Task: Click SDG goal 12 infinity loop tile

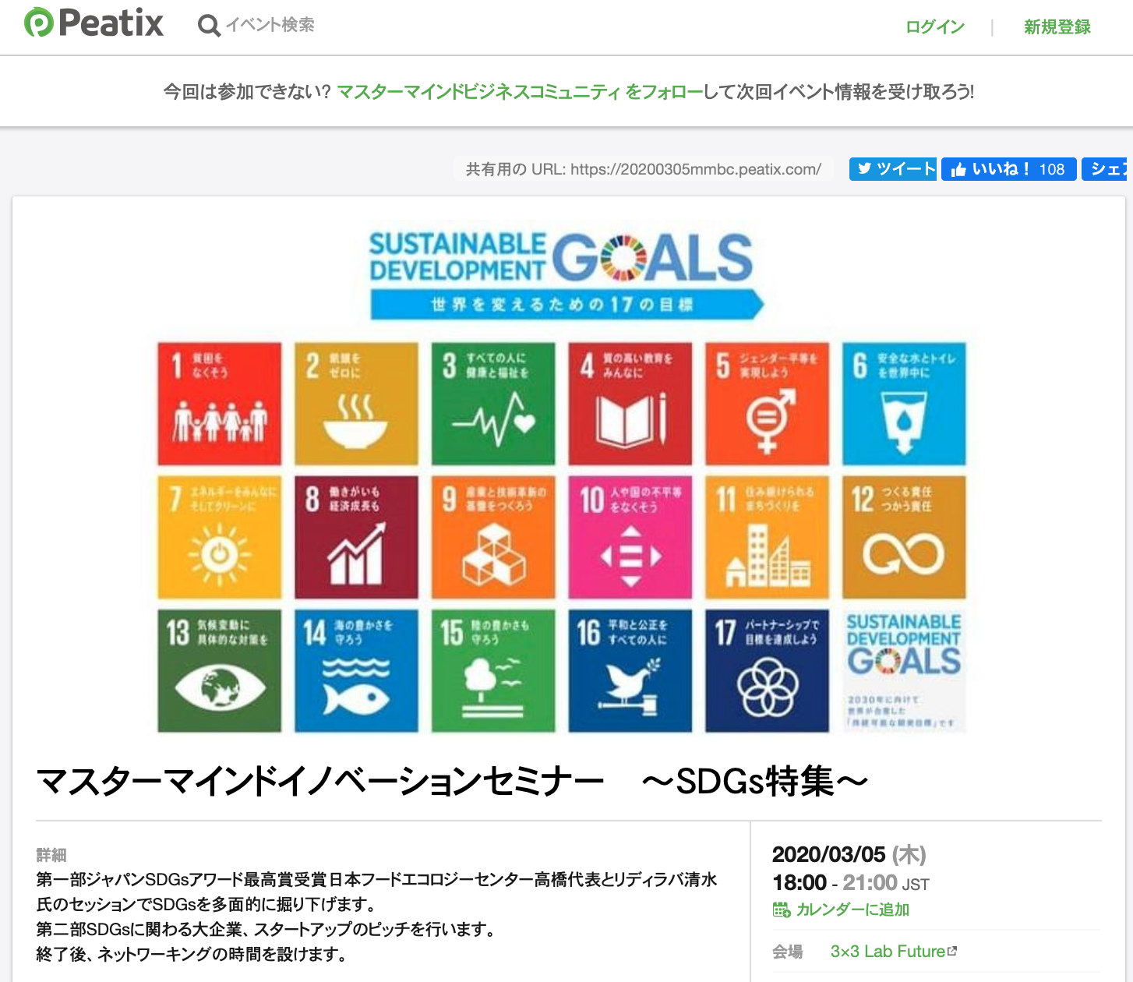Action: pyautogui.click(x=904, y=537)
